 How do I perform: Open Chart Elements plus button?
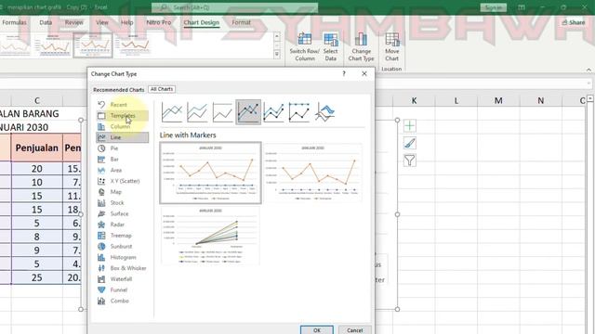[x=409, y=125]
